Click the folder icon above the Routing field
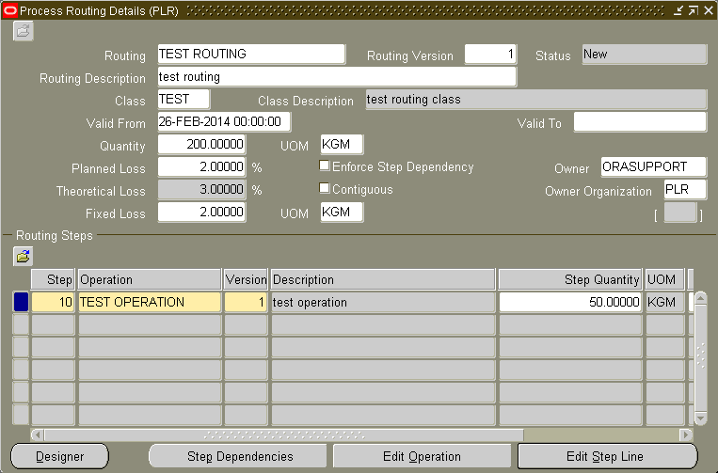The image size is (718, 473). tap(23, 32)
